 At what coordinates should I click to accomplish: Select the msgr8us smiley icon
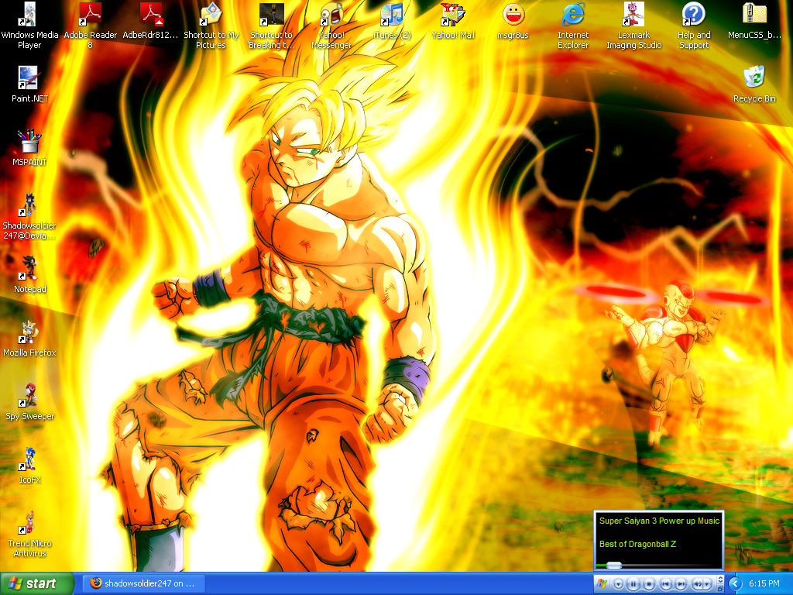513,21
